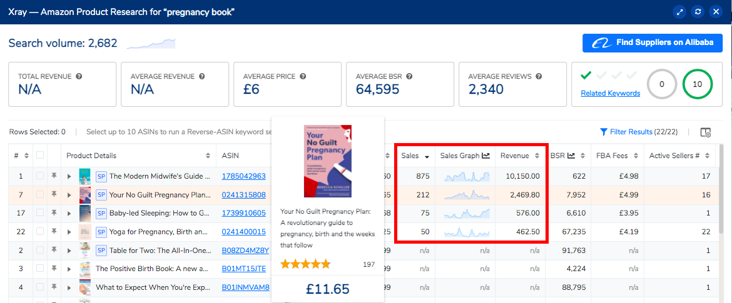Open the Sales Graph chart icon in header

click(485, 156)
